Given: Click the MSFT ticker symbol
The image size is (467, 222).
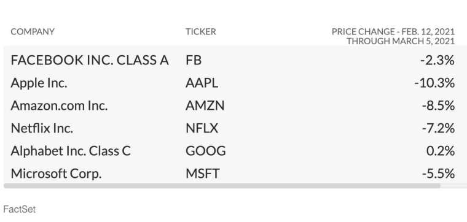Looking at the screenshot, I should pos(203,174).
